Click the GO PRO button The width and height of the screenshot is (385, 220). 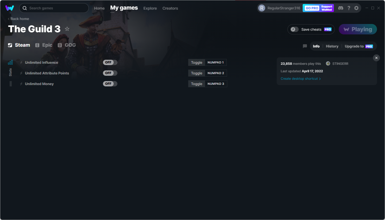point(312,8)
